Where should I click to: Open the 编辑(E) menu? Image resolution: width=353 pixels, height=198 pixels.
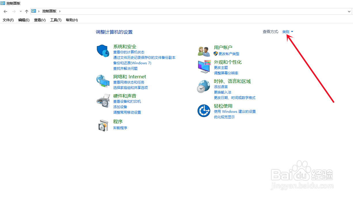click(24, 20)
